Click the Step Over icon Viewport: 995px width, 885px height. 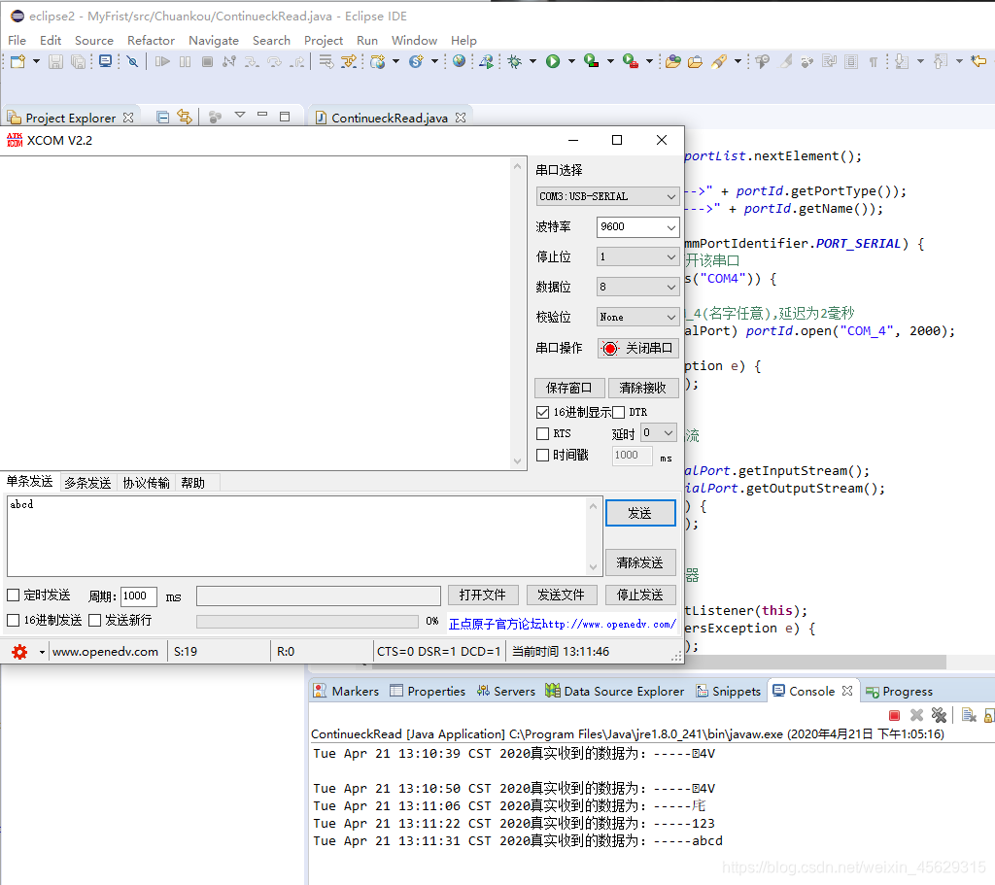pos(274,61)
